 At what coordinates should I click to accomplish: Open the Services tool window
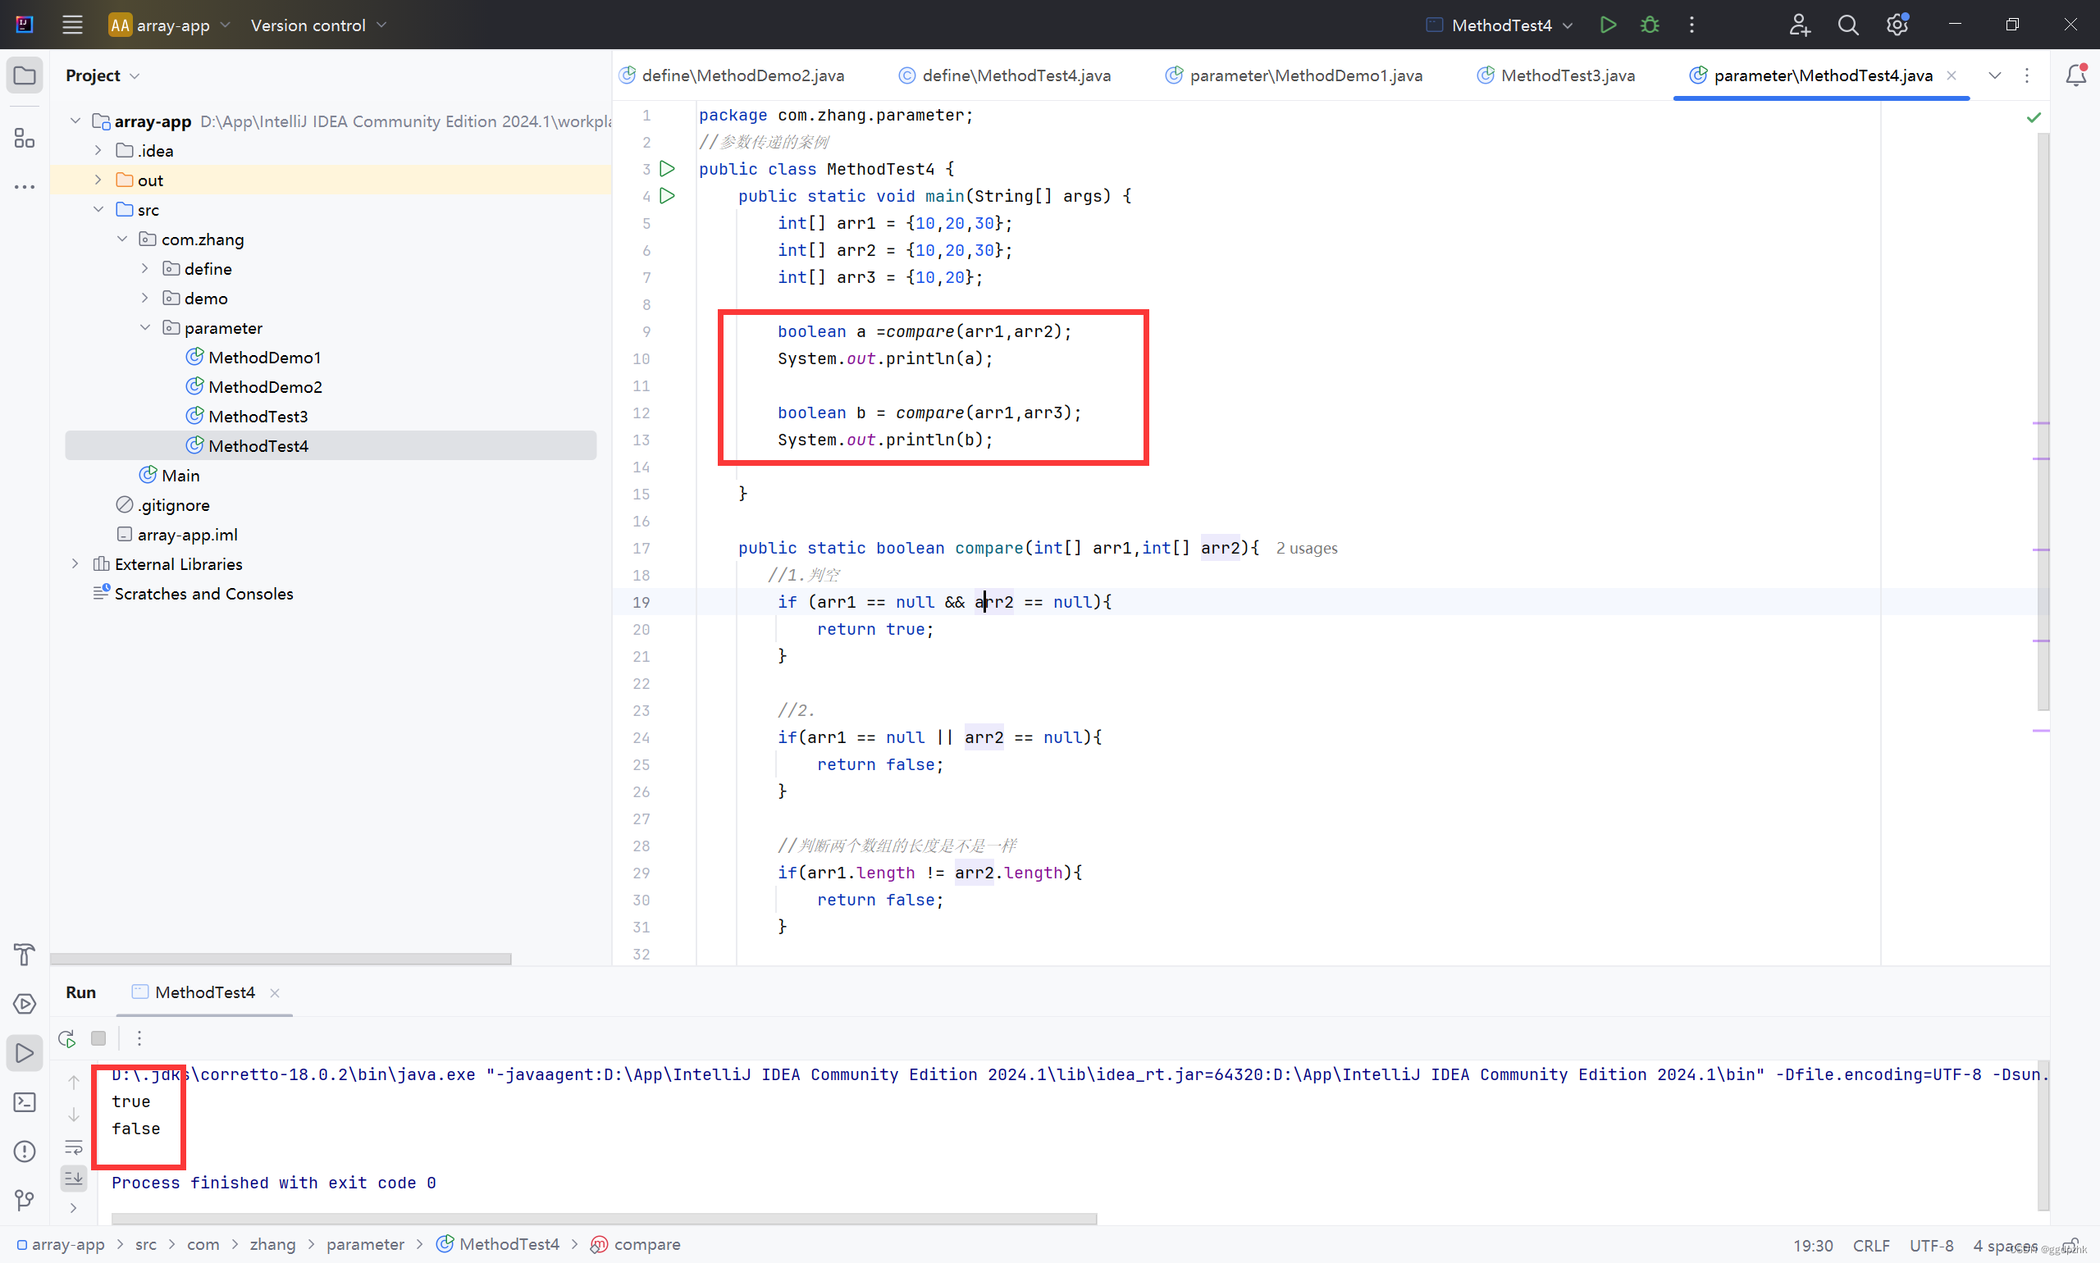click(x=25, y=1003)
